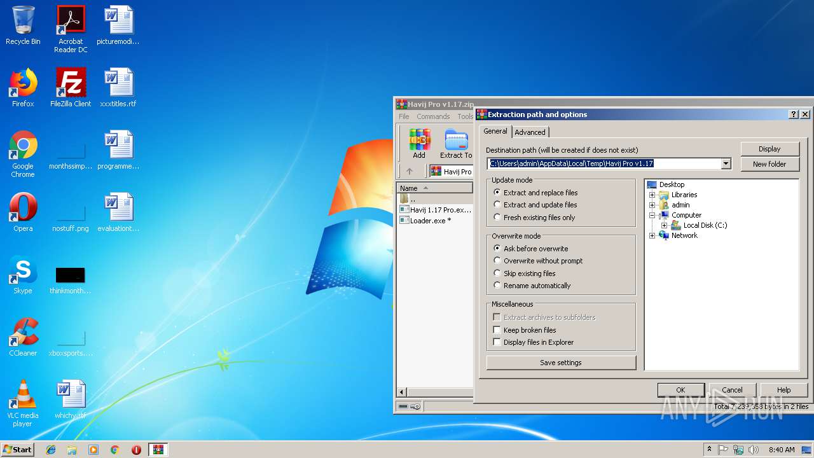Click the New folder button
The image size is (814, 458).
click(x=769, y=164)
